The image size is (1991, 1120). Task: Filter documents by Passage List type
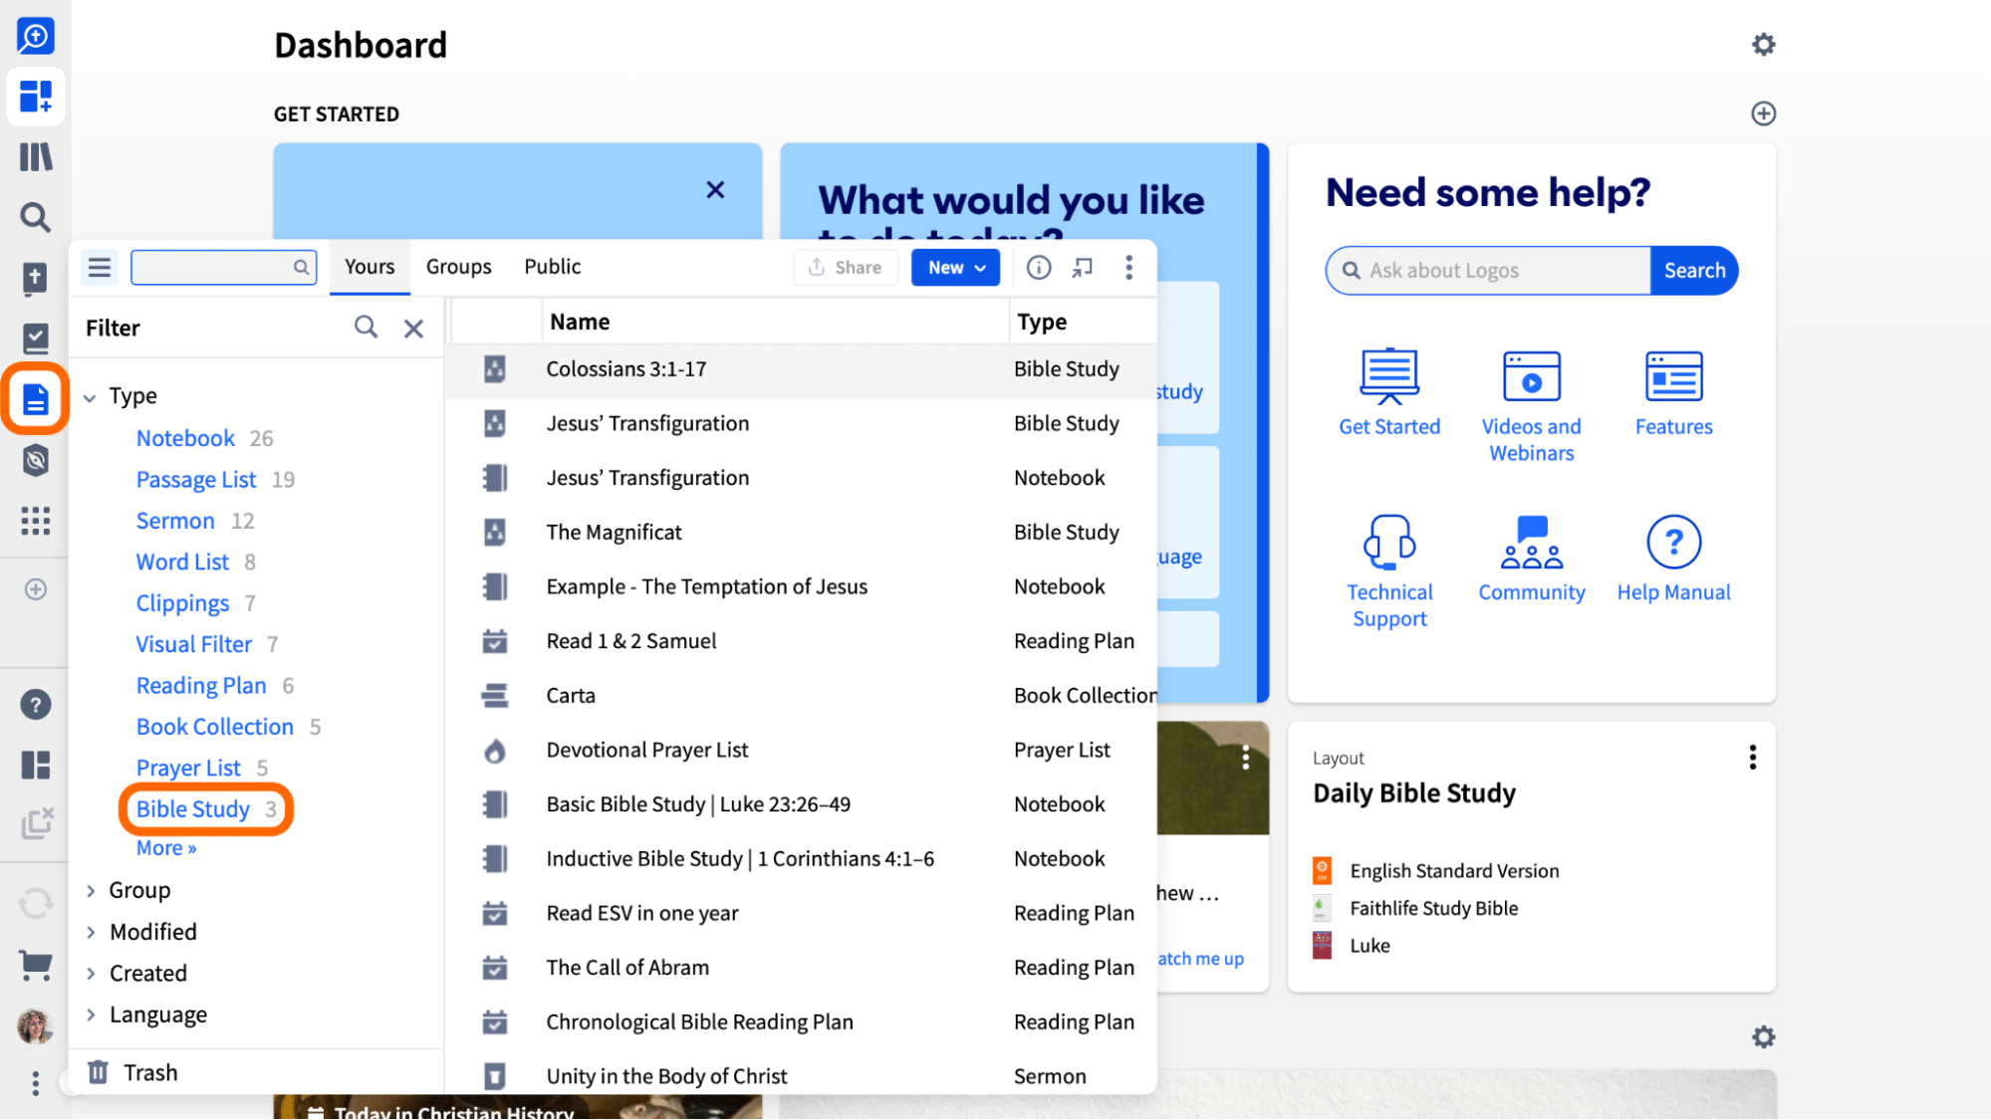click(196, 480)
